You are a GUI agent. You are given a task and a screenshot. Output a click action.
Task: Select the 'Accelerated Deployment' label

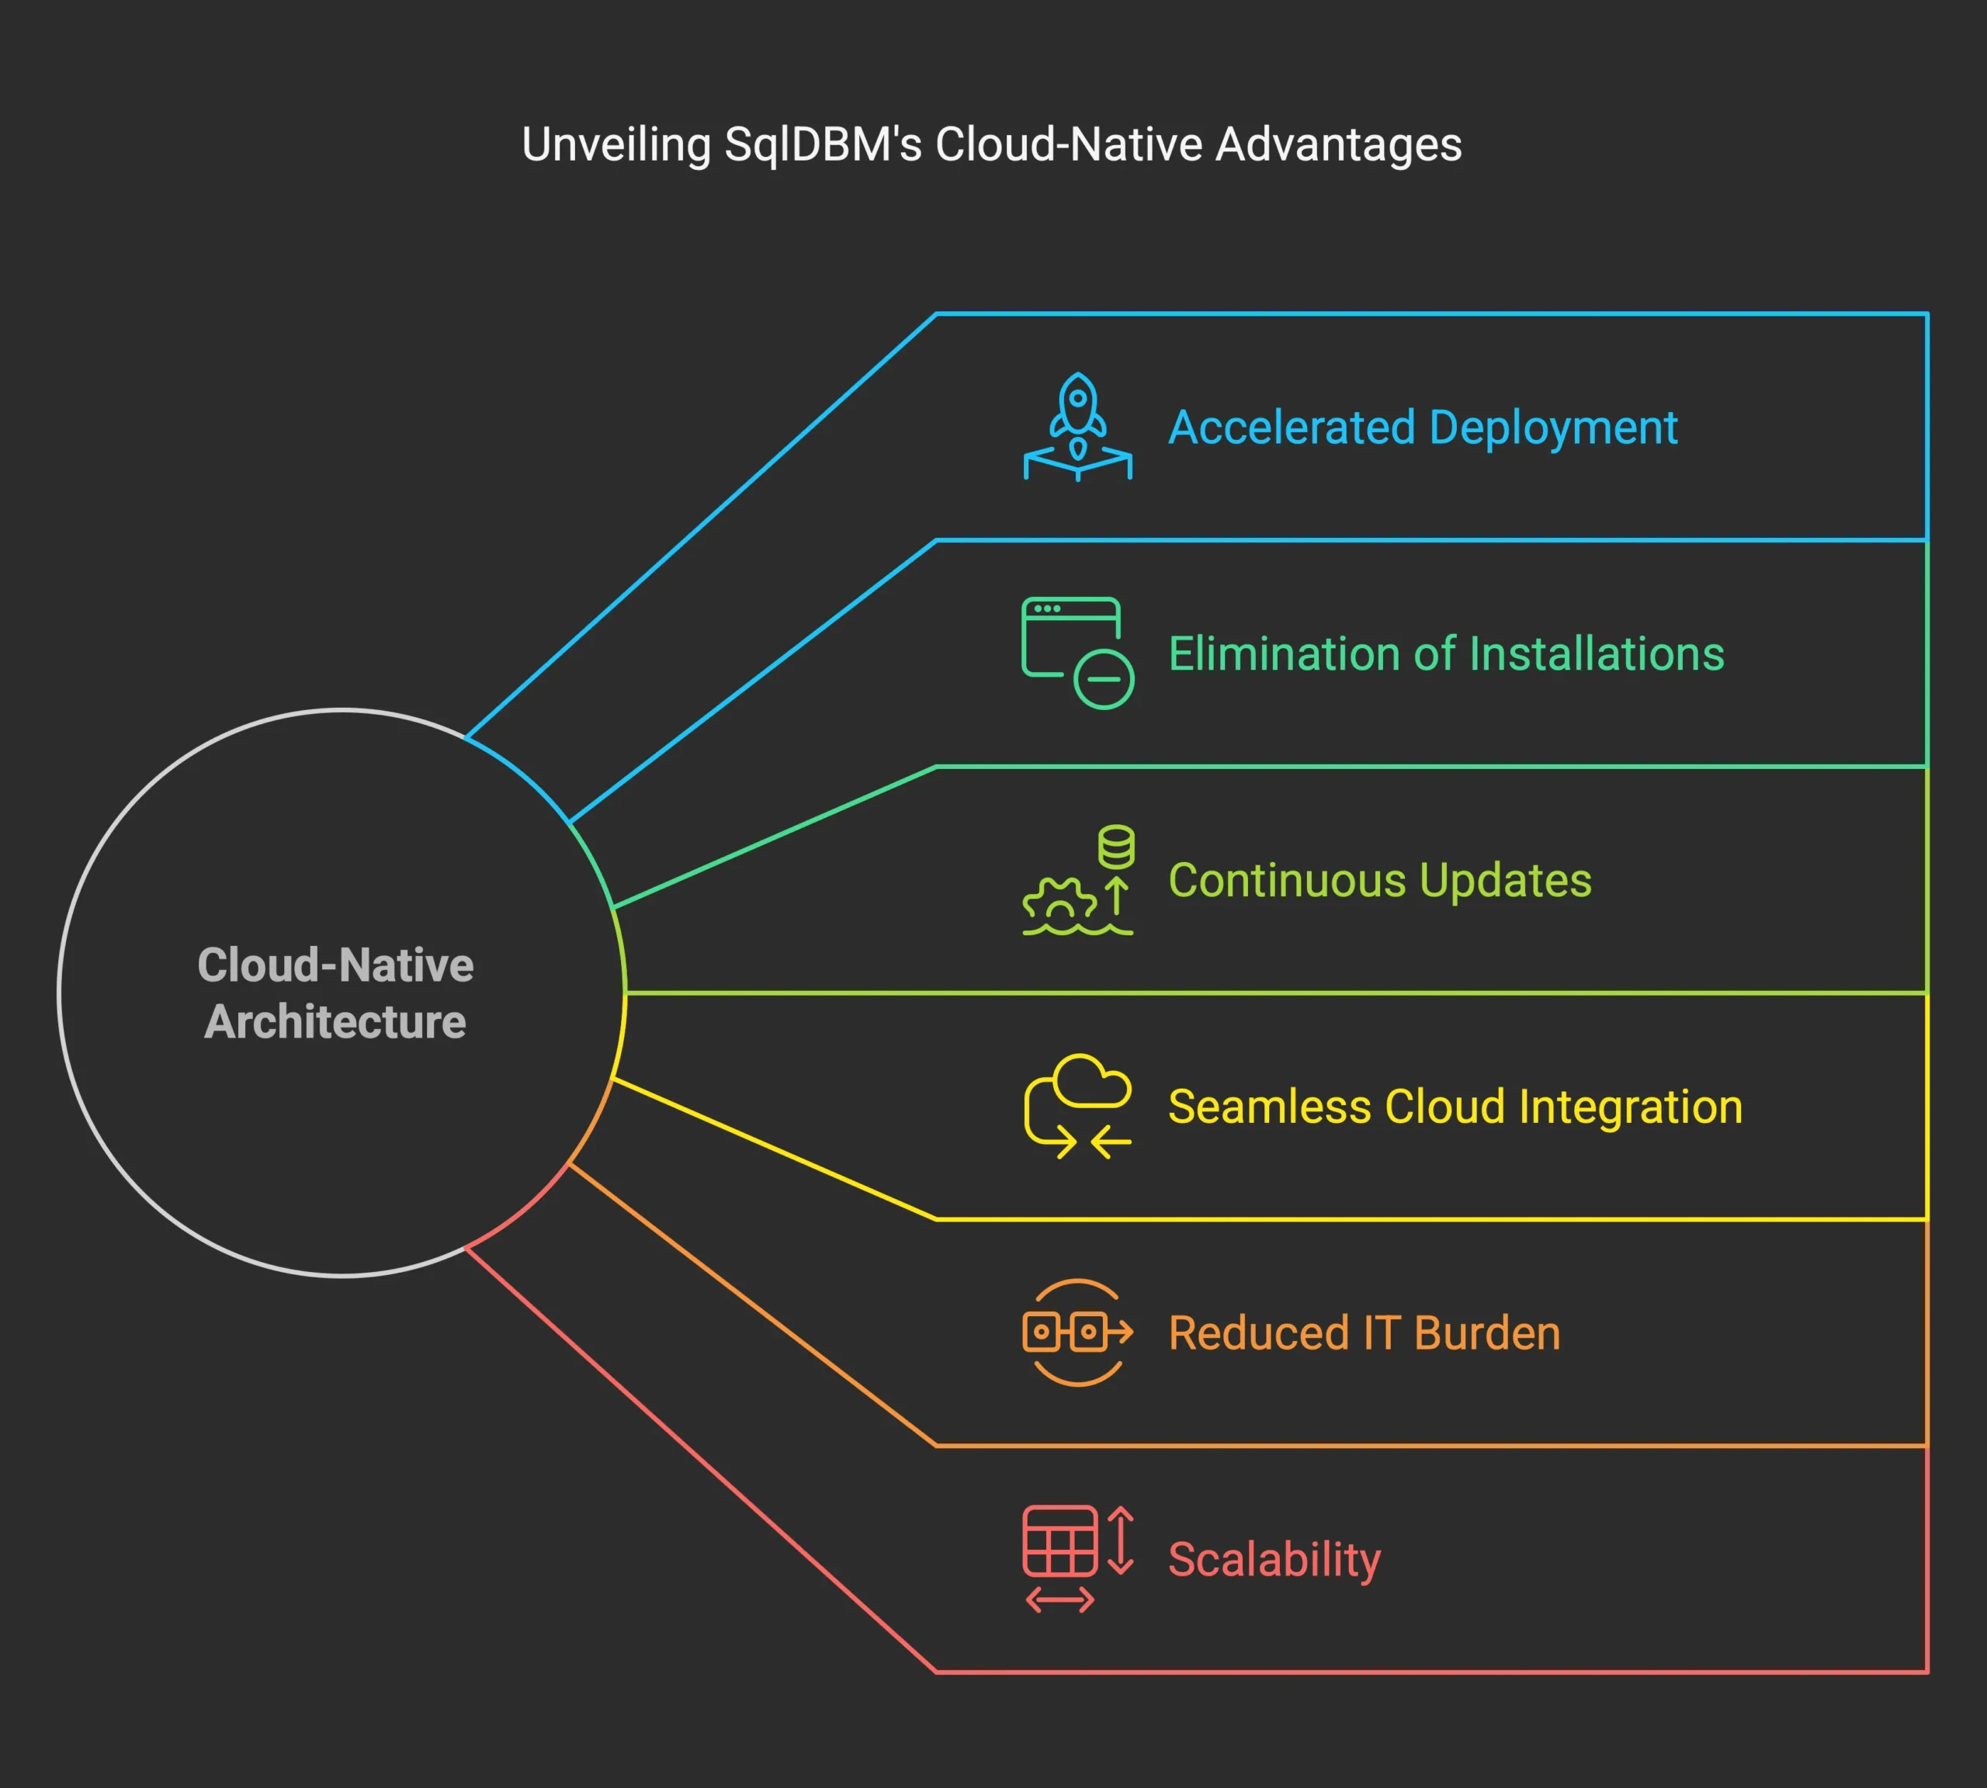tap(1423, 428)
